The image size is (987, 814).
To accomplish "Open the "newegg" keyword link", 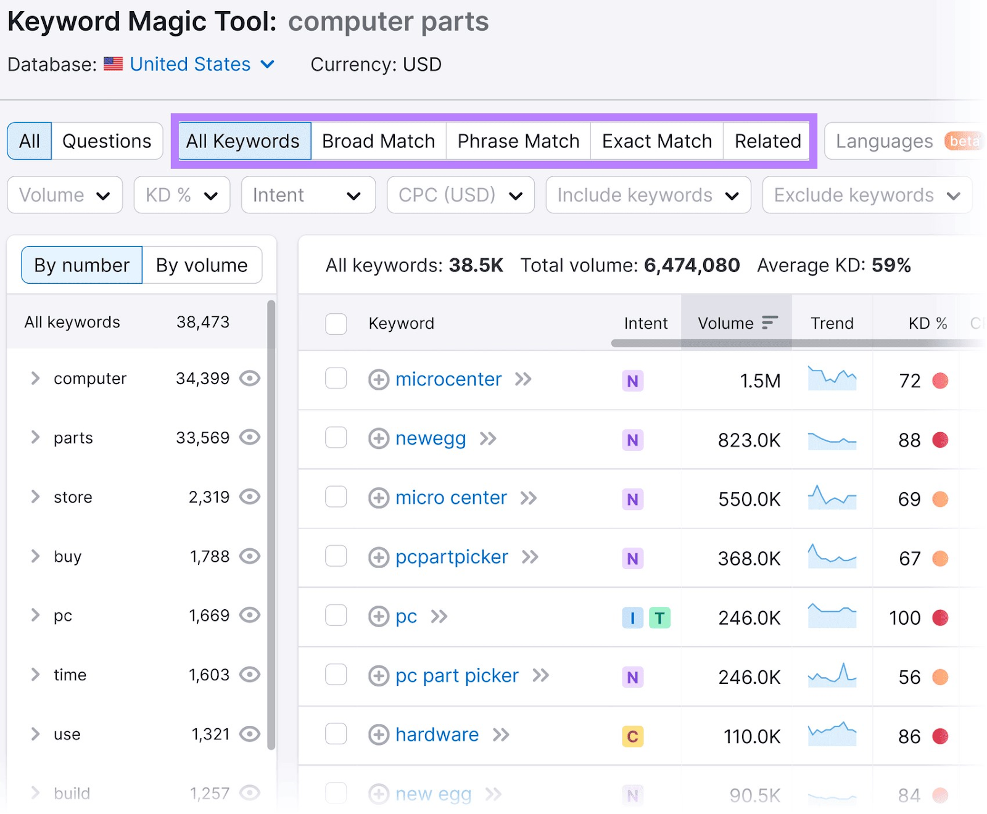I will click(430, 439).
